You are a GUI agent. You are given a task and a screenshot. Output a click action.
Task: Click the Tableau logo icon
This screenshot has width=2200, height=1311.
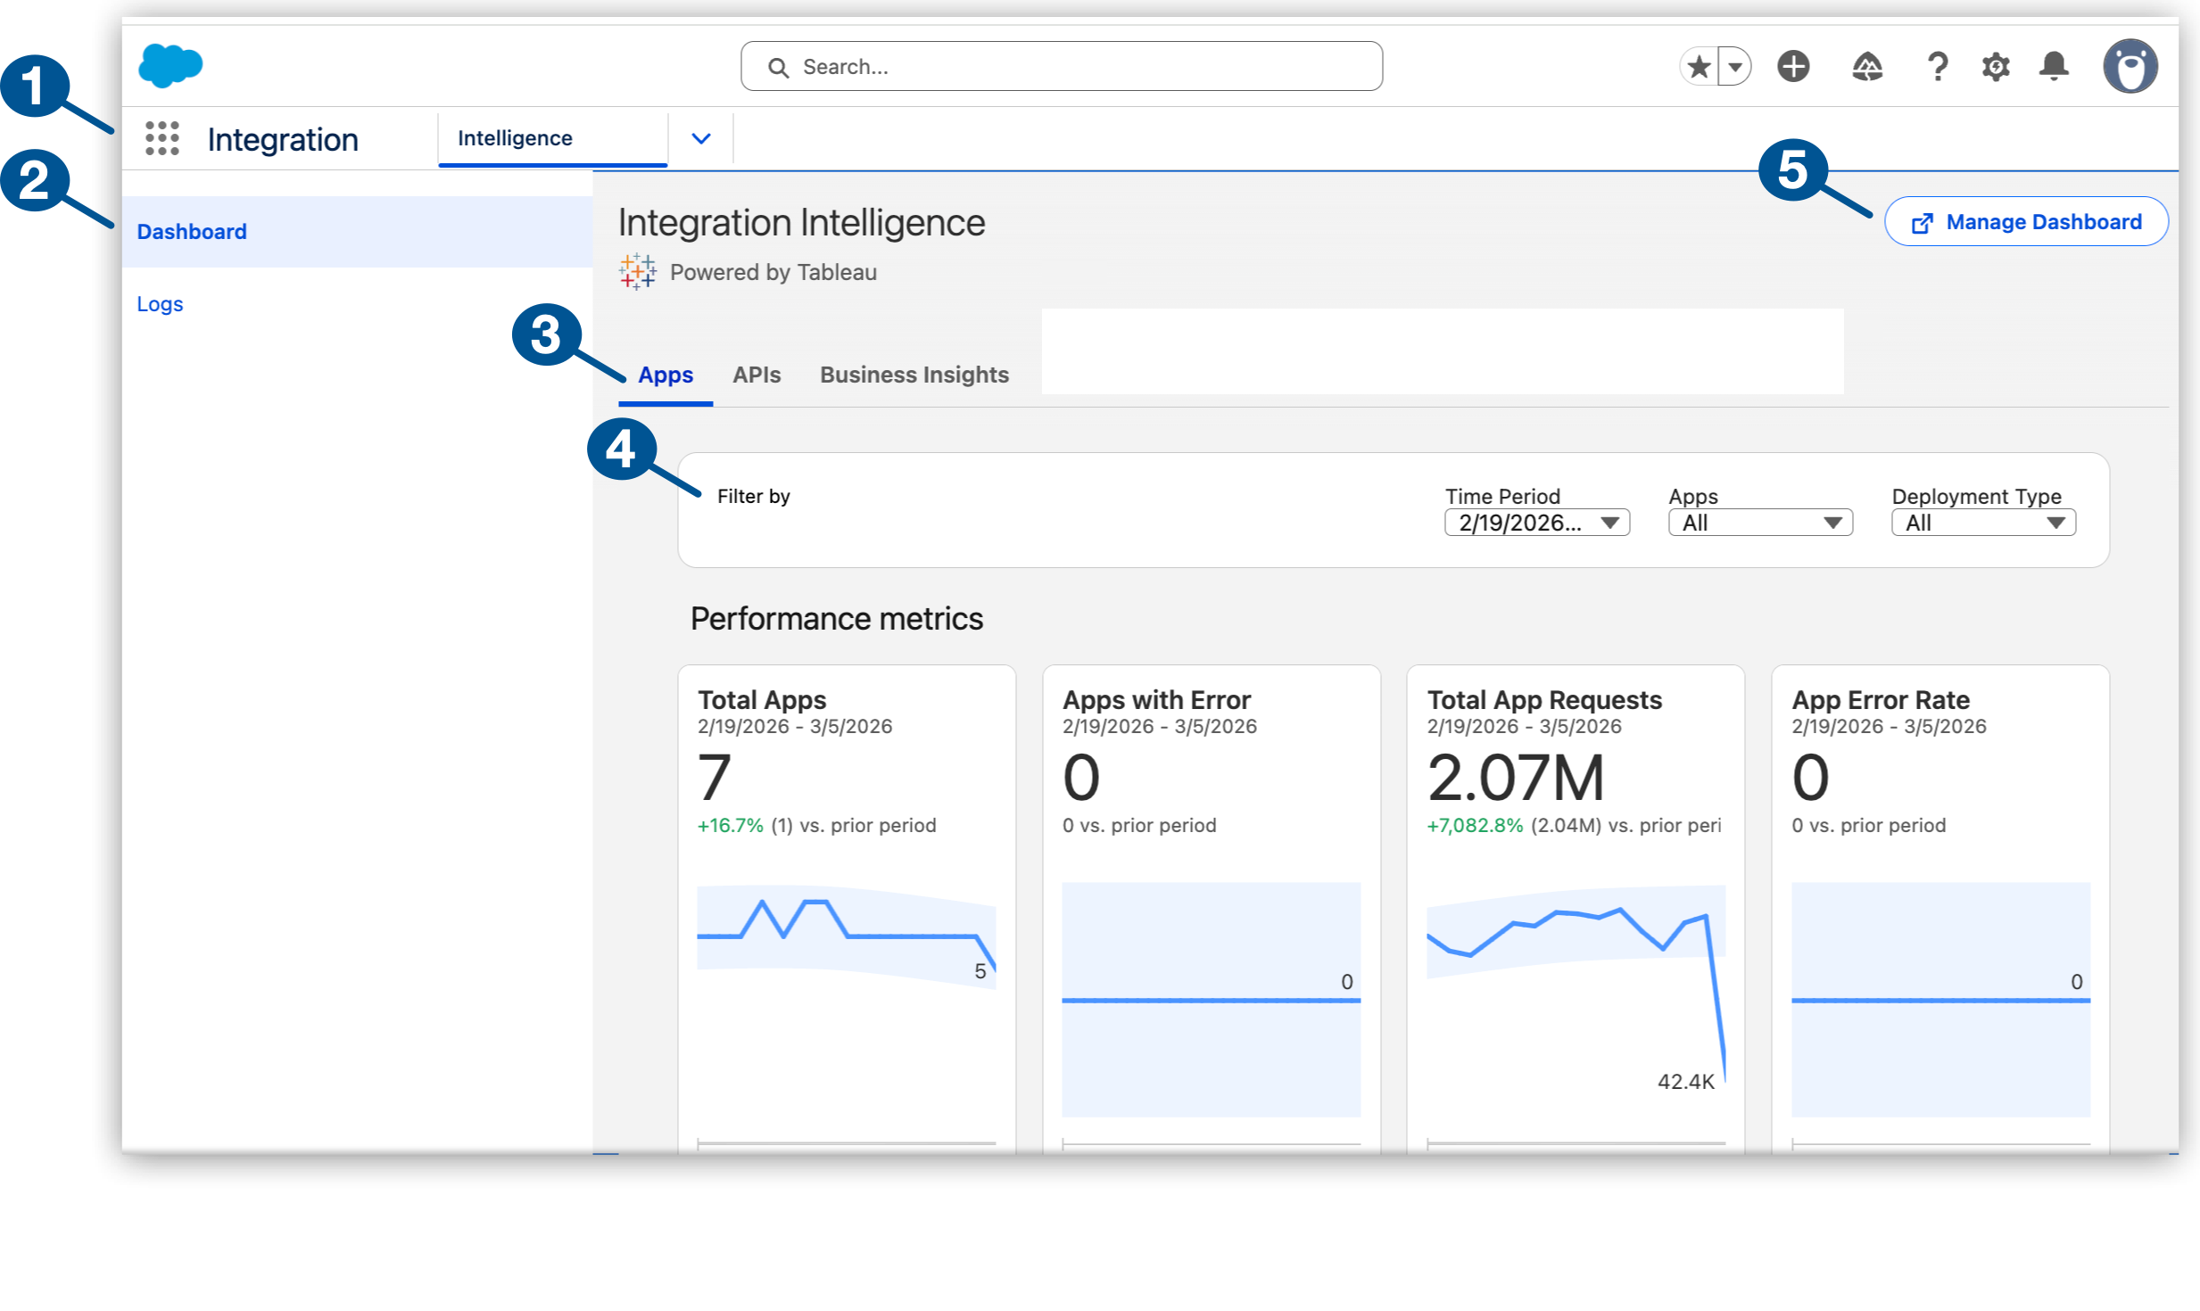tap(638, 272)
